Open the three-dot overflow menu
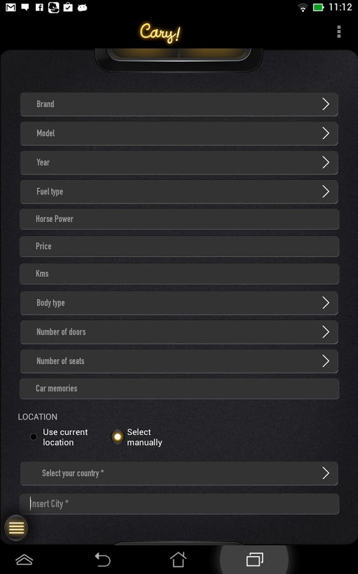Viewport: 358px width, 574px height. [339, 31]
